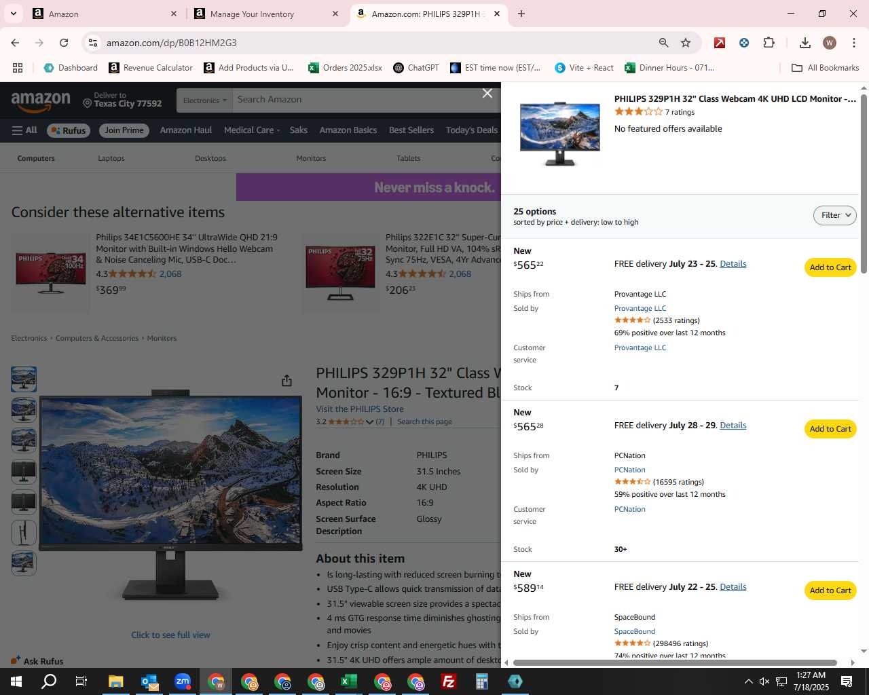
Task: Open the notifications icon in the taskbar
Action: (x=847, y=681)
